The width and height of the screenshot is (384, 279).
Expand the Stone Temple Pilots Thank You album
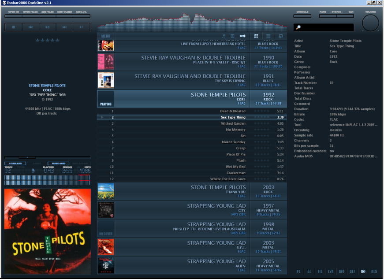coord(192,191)
